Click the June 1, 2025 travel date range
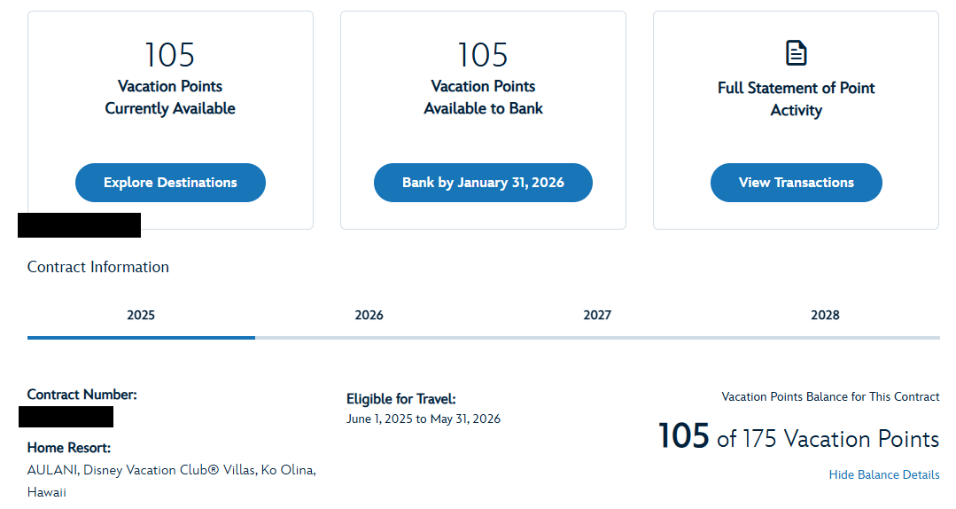Screen dimensions: 956x509 [424, 419]
